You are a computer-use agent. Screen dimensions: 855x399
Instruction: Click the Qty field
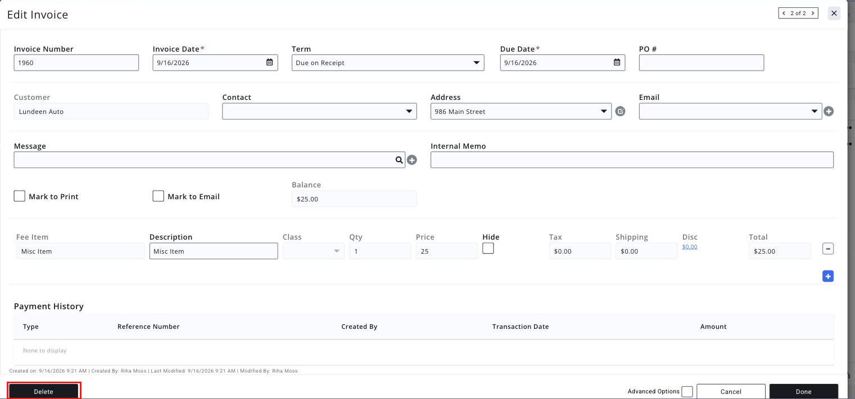coord(380,251)
